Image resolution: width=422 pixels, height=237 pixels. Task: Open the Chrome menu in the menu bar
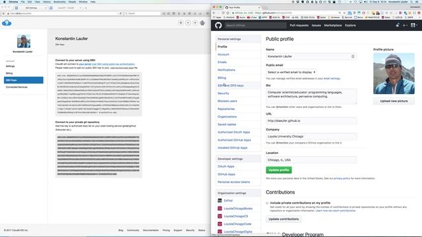coord(13,1)
